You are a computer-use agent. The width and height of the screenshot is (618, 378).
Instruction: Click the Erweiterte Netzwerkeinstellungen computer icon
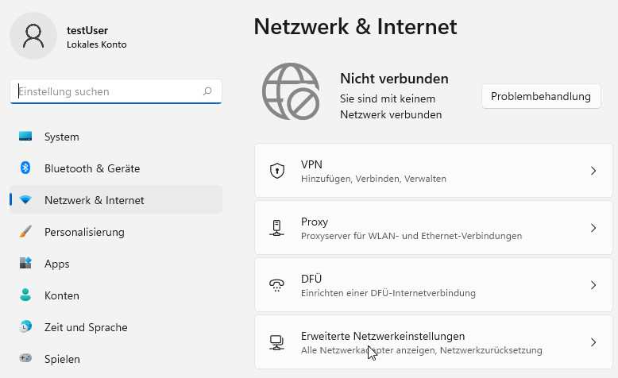coord(276,342)
